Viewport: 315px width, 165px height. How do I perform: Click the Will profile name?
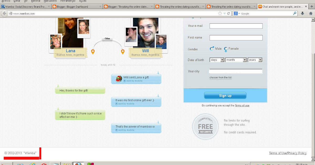(x=145, y=51)
